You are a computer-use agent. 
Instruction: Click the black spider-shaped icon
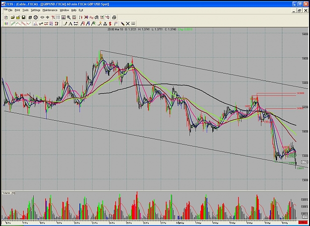[x=105, y=24]
